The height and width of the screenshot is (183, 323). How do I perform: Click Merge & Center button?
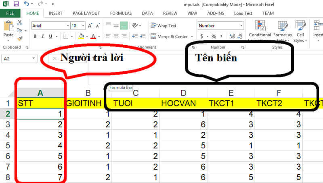[x=169, y=36]
